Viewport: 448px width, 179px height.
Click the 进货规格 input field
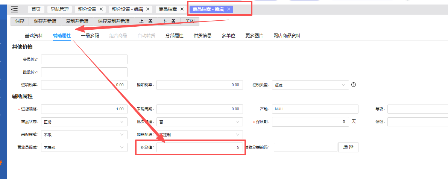(84, 109)
